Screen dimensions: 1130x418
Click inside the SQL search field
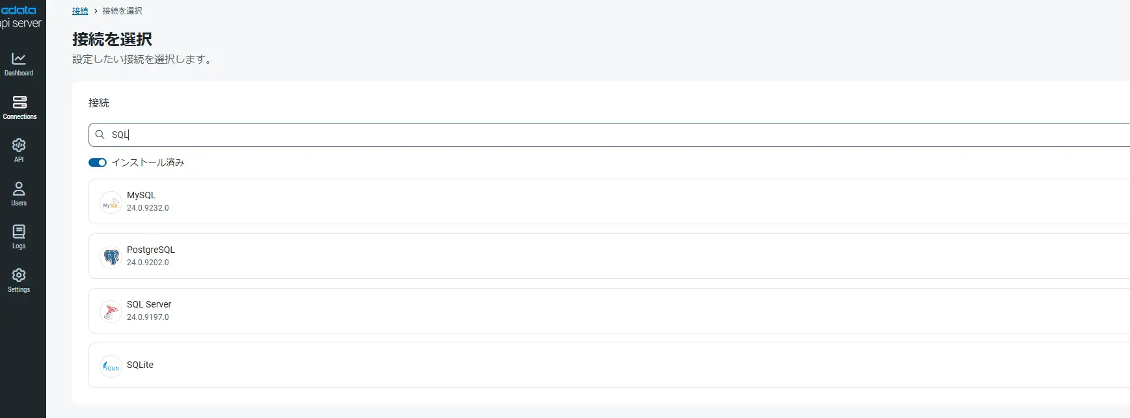coord(585,135)
